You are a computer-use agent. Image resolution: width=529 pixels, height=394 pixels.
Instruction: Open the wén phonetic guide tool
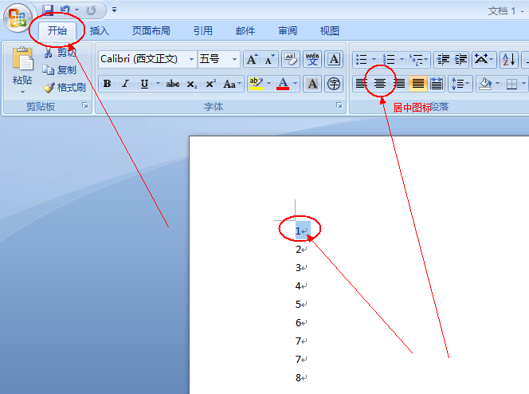click(312, 59)
